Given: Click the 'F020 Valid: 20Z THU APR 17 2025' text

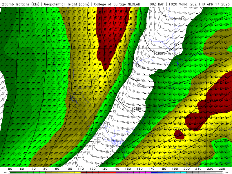Looking at the screenshot, I should click(199, 4).
